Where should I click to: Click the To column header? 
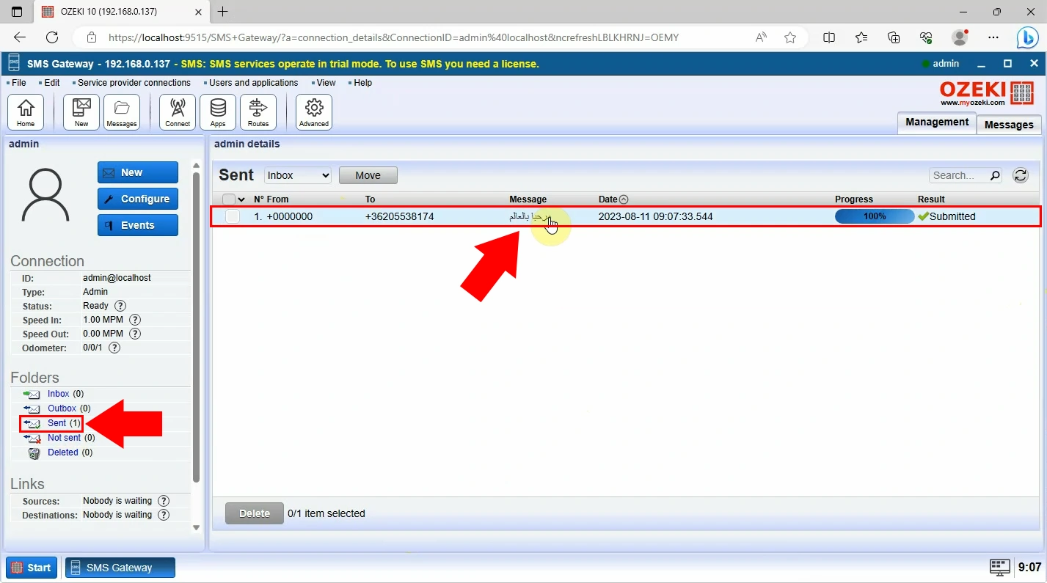pyautogui.click(x=371, y=199)
